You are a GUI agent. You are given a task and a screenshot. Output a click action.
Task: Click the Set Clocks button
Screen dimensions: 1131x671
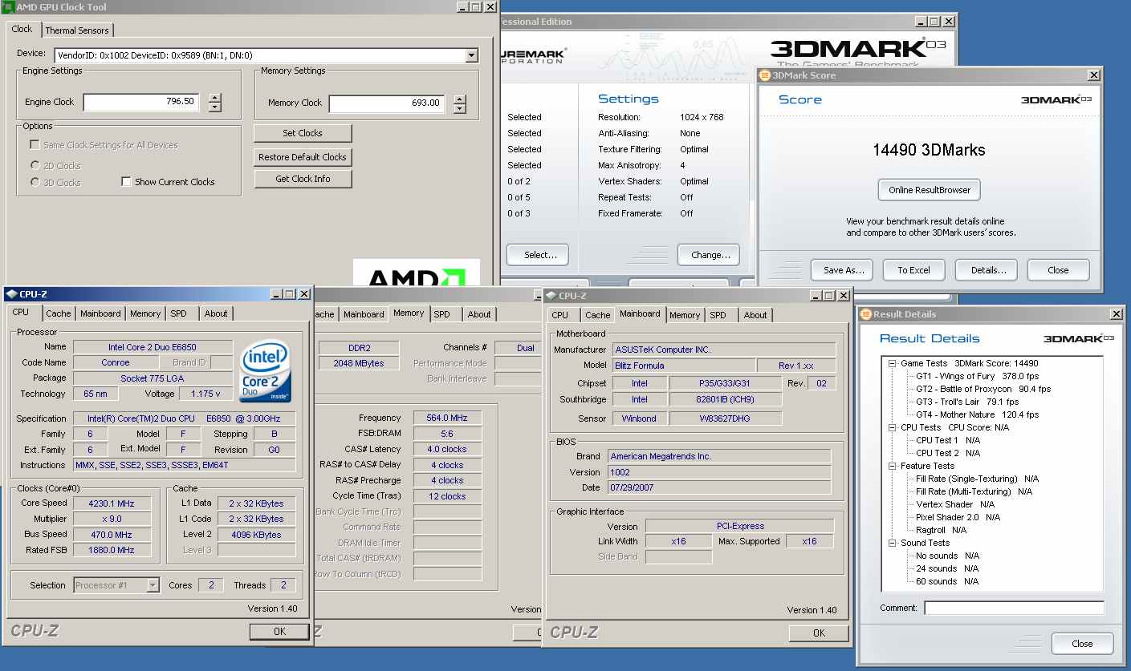[303, 133]
